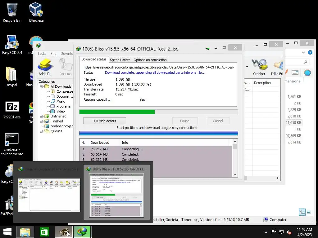Select the Programs category
The width and height of the screenshot is (318, 238).
click(x=61, y=106)
